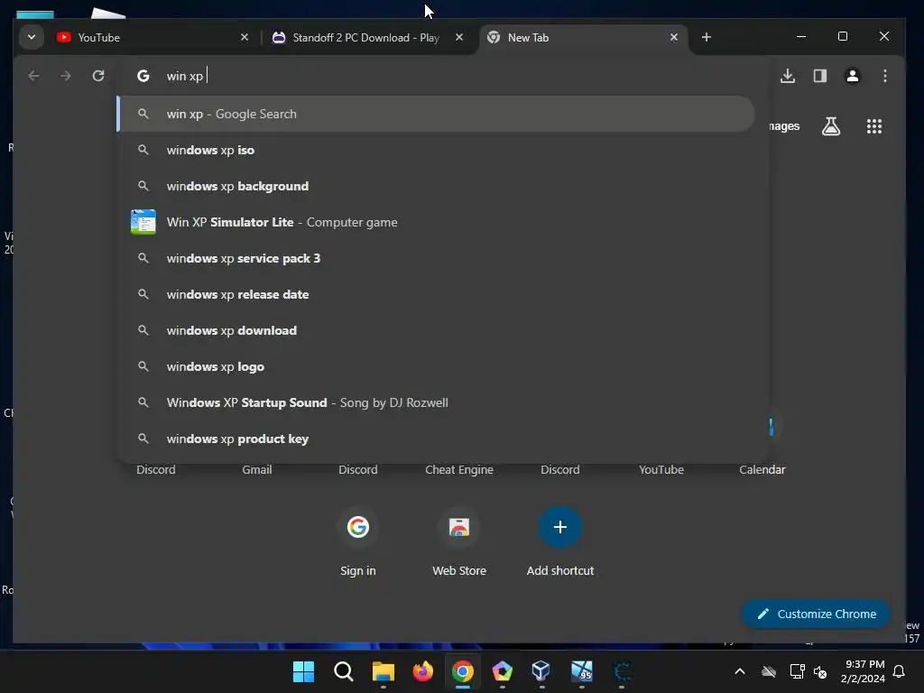Click the Google Sign in shortcut
Viewport: 924px width, 693px height.
coord(357,542)
